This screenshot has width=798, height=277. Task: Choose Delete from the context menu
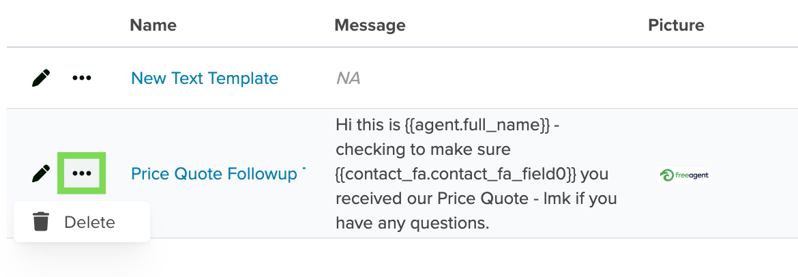(82, 222)
